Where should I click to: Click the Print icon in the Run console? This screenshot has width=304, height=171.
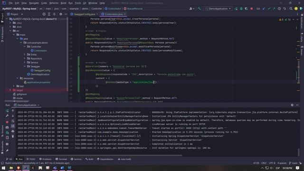click(x=13, y=131)
